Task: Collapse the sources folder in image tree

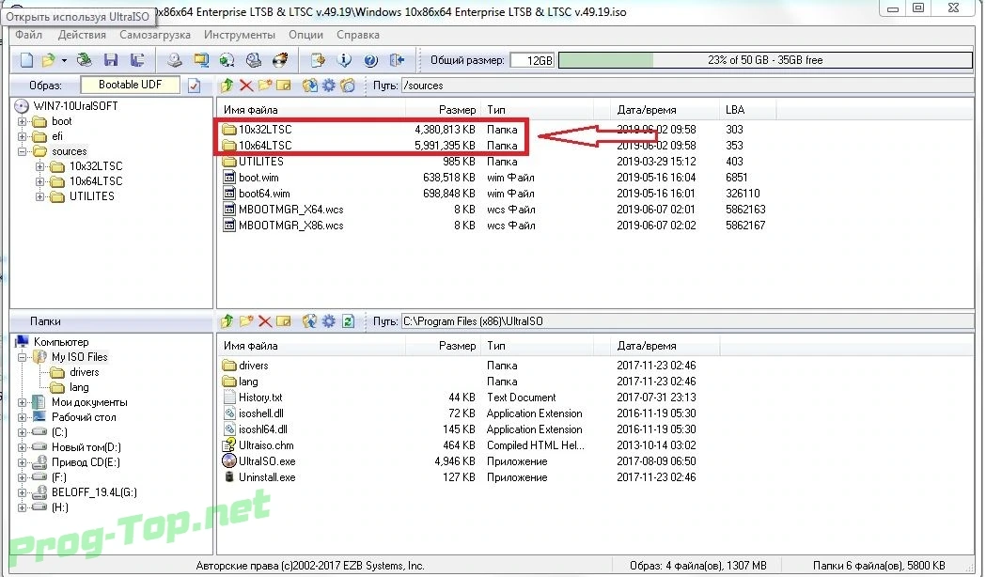Action: 22,151
